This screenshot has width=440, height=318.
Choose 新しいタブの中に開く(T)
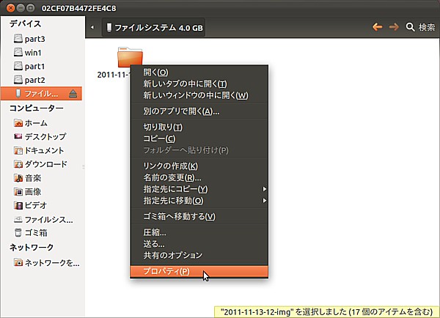point(199,84)
